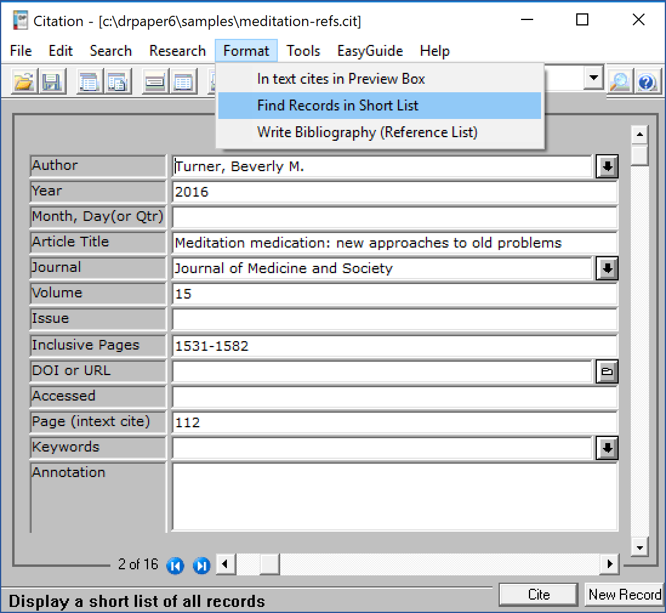Click the Citation app icon in title bar
Screen dimensions: 666x613
(x=21, y=21)
